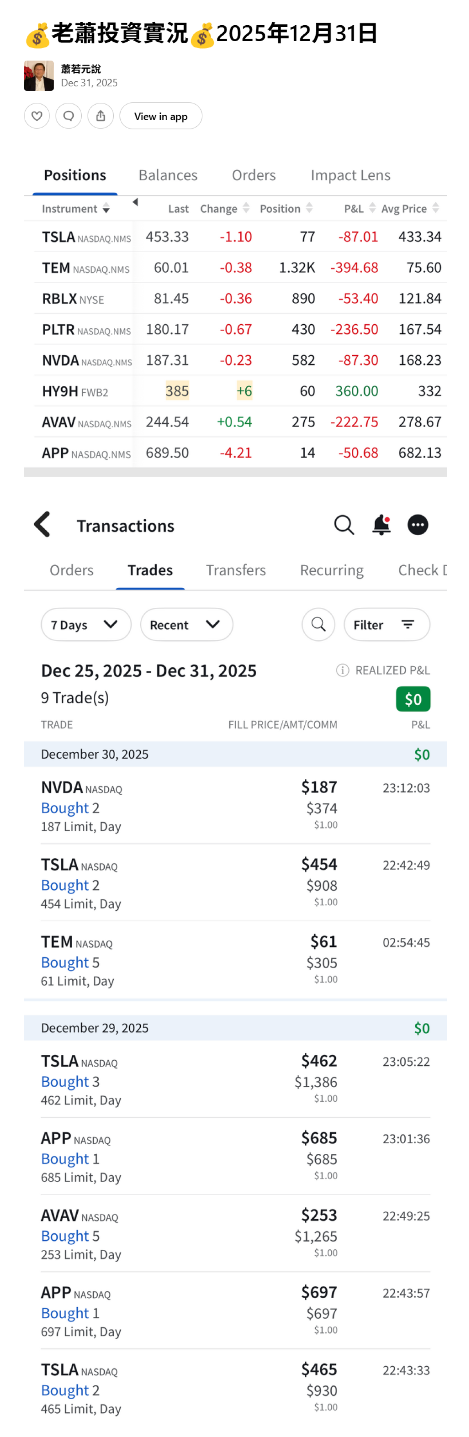Open the three-dot more options icon

(x=417, y=525)
